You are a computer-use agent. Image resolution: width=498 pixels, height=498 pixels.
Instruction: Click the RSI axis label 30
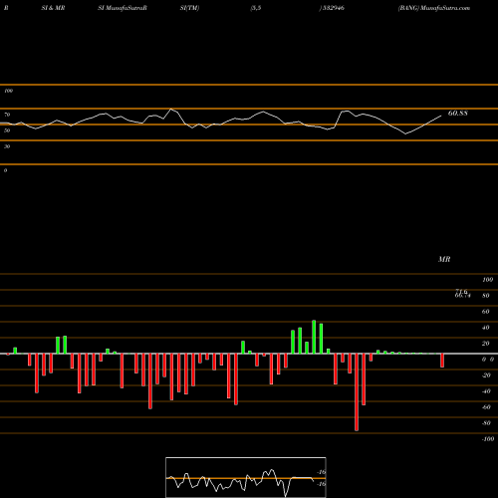click(x=7, y=146)
